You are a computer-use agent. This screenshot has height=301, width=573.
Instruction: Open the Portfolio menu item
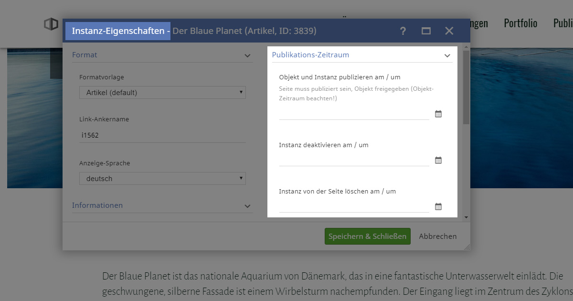[520, 23]
